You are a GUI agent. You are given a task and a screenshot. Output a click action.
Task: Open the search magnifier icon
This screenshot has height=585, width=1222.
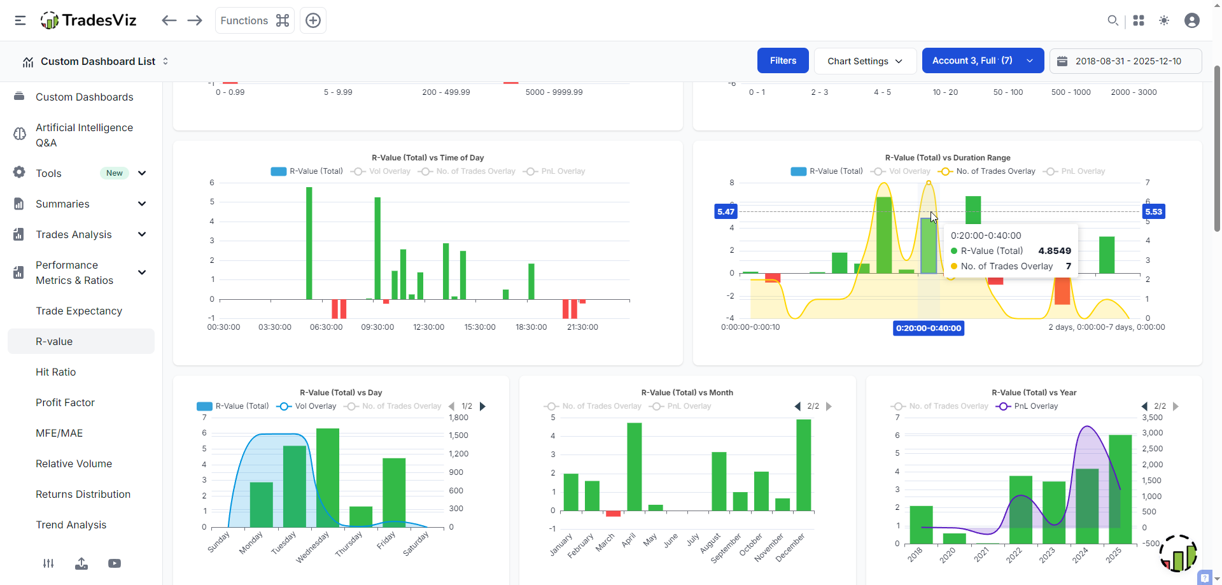pyautogui.click(x=1113, y=20)
